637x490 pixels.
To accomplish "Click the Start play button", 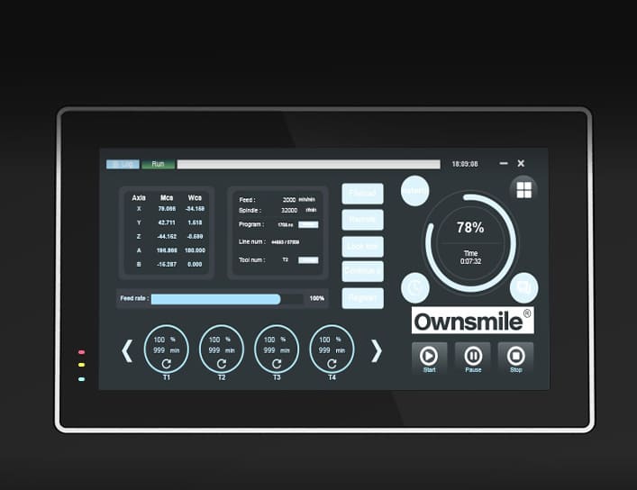I will click(429, 358).
